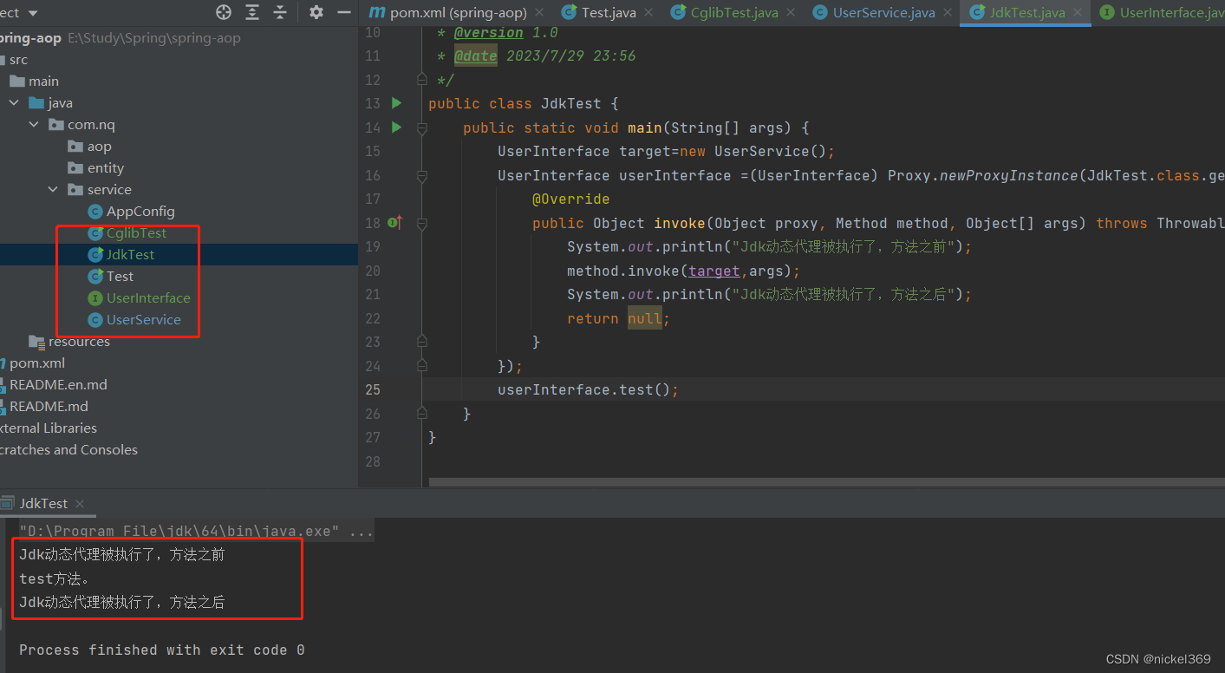
Task: Hide the Project tool window
Action: [344, 12]
